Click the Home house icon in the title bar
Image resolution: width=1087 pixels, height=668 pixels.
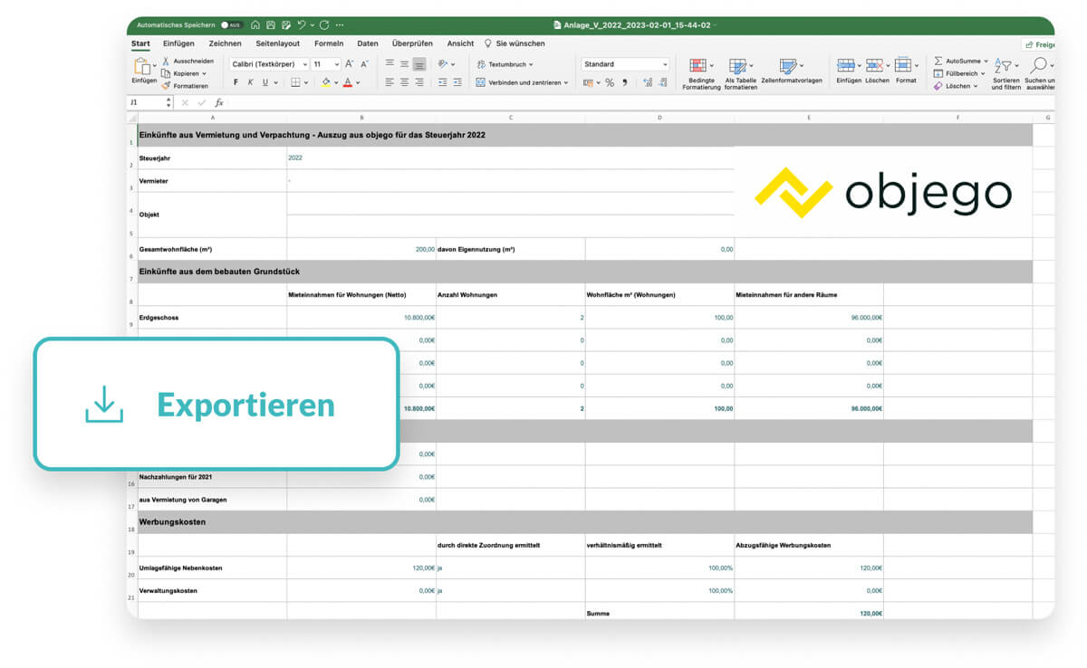(x=256, y=25)
